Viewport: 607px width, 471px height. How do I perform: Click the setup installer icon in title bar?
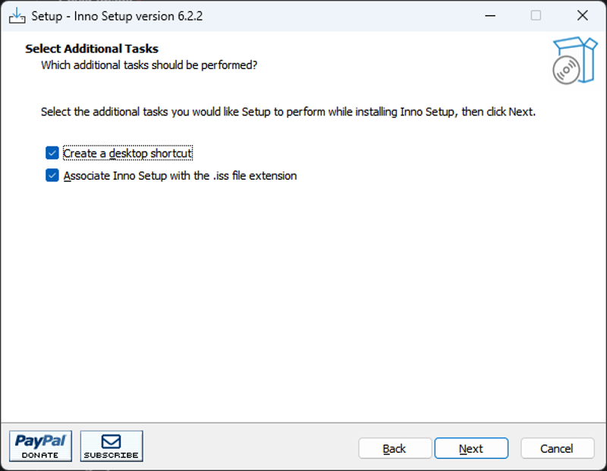pyautogui.click(x=17, y=16)
